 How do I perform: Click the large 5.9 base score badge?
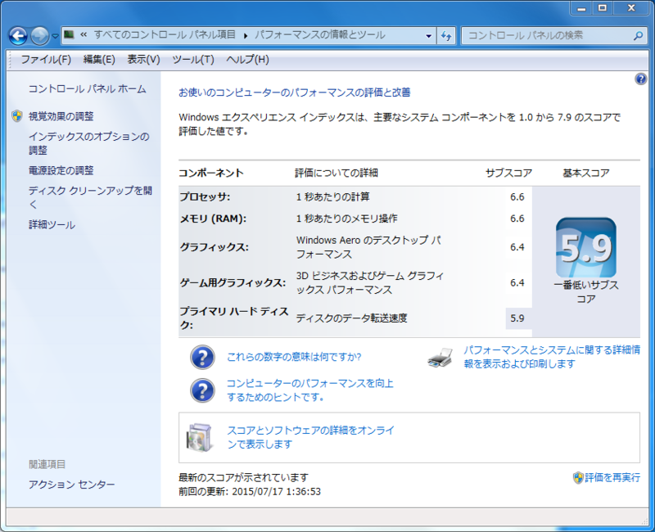pyautogui.click(x=586, y=247)
